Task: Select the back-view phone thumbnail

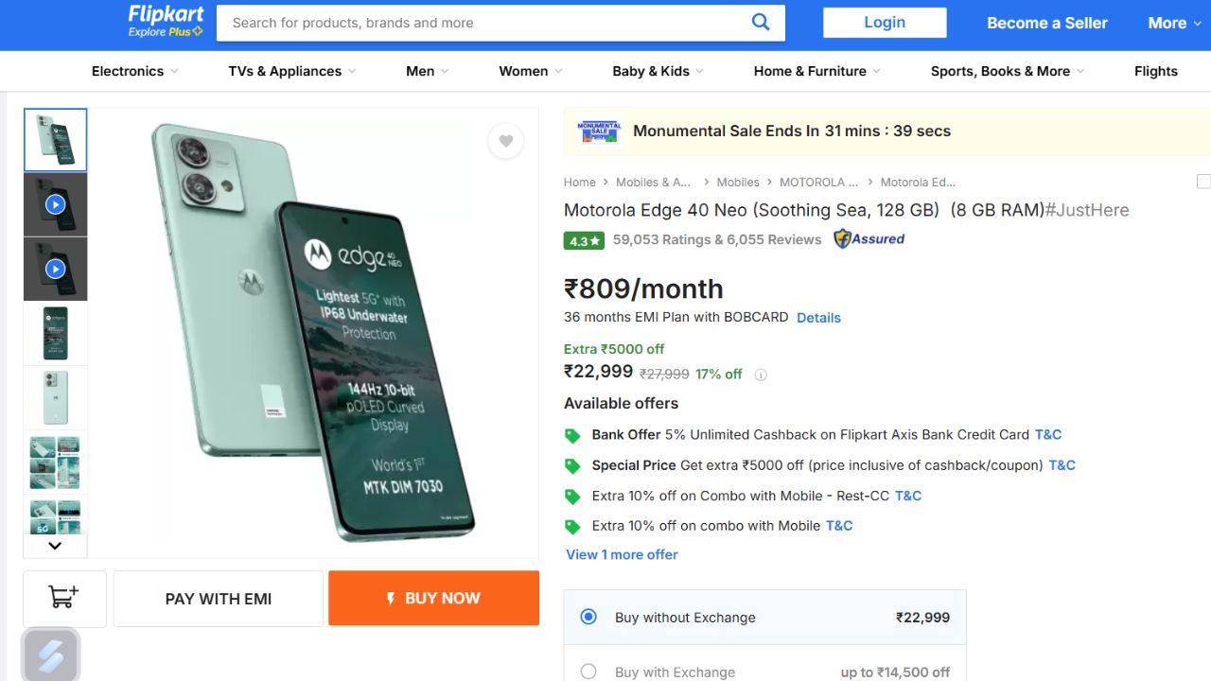Action: (56, 397)
